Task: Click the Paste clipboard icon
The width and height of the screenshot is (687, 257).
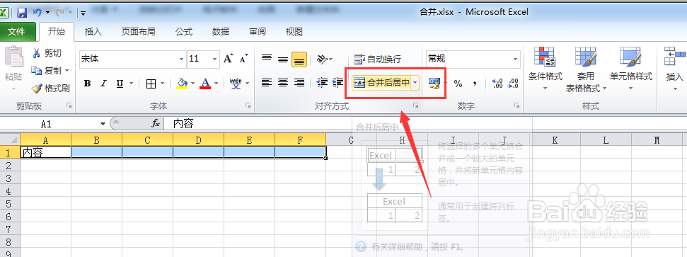Action: (x=13, y=57)
